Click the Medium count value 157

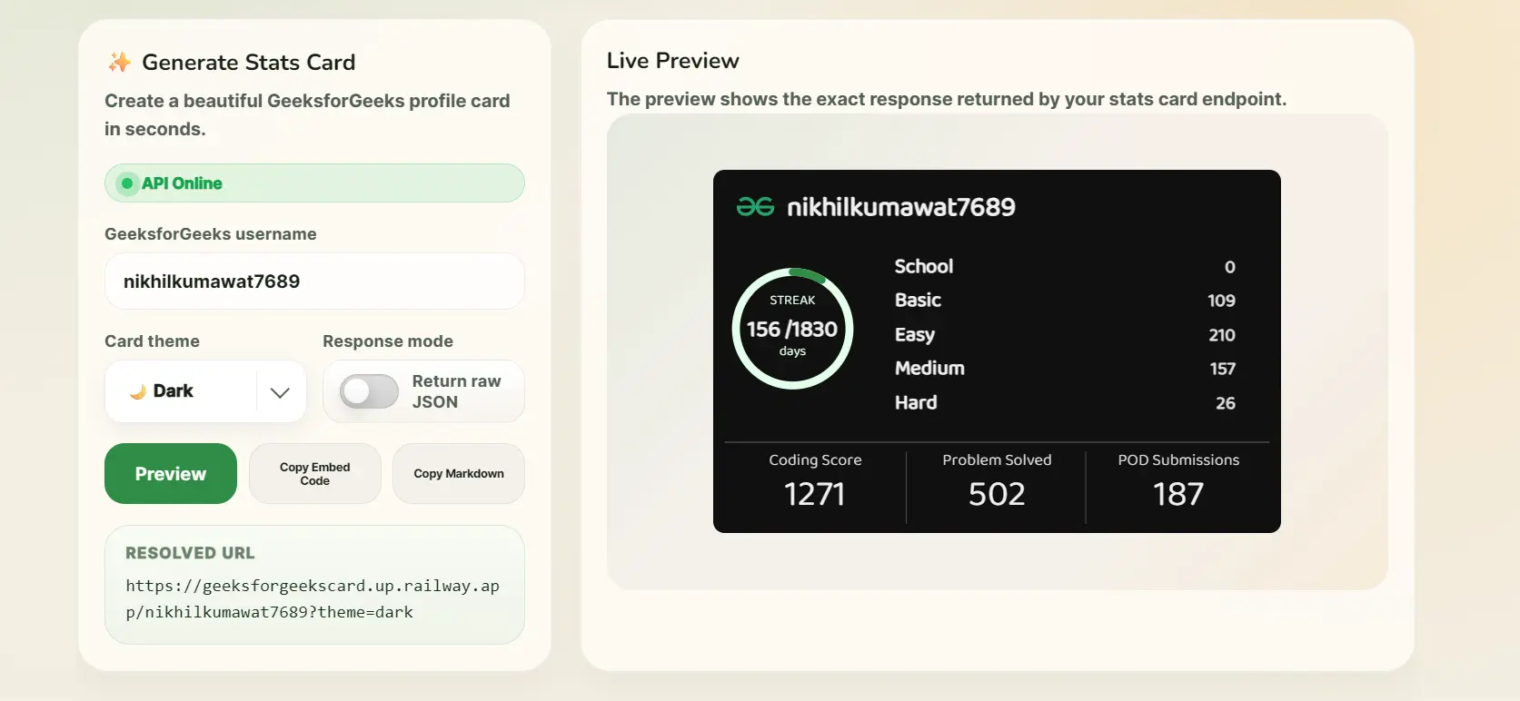pyautogui.click(x=1223, y=369)
